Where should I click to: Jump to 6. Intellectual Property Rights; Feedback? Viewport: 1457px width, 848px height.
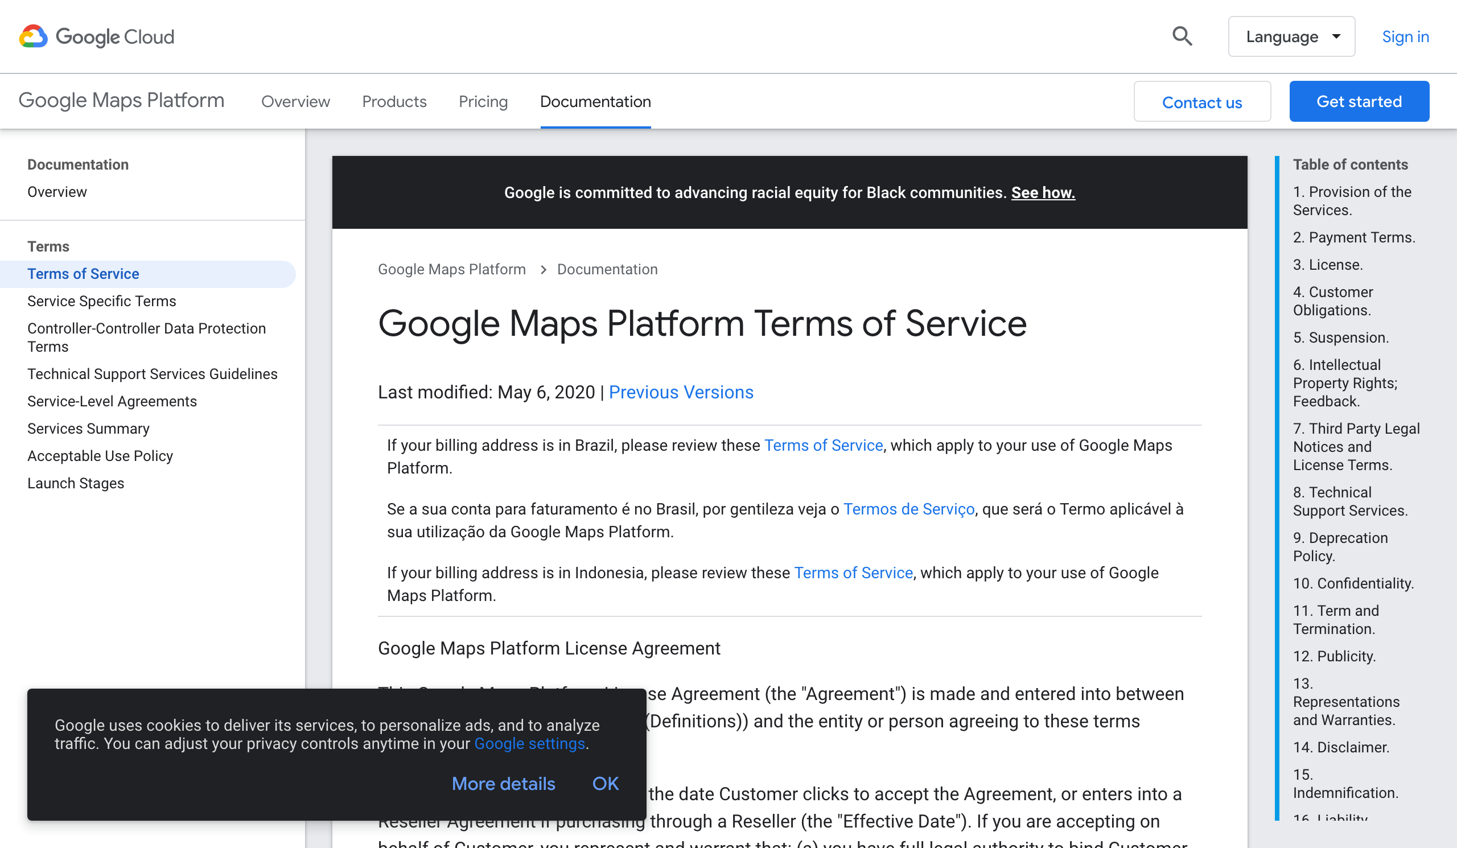coord(1345,383)
